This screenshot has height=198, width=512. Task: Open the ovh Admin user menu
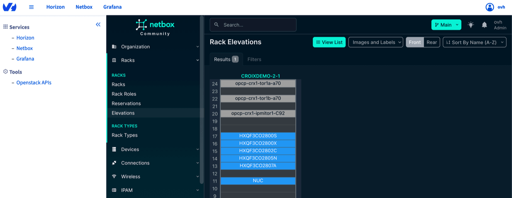coord(500,25)
